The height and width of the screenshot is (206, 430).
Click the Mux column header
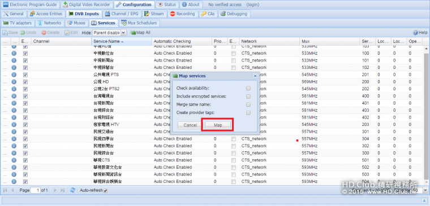(x=330, y=41)
